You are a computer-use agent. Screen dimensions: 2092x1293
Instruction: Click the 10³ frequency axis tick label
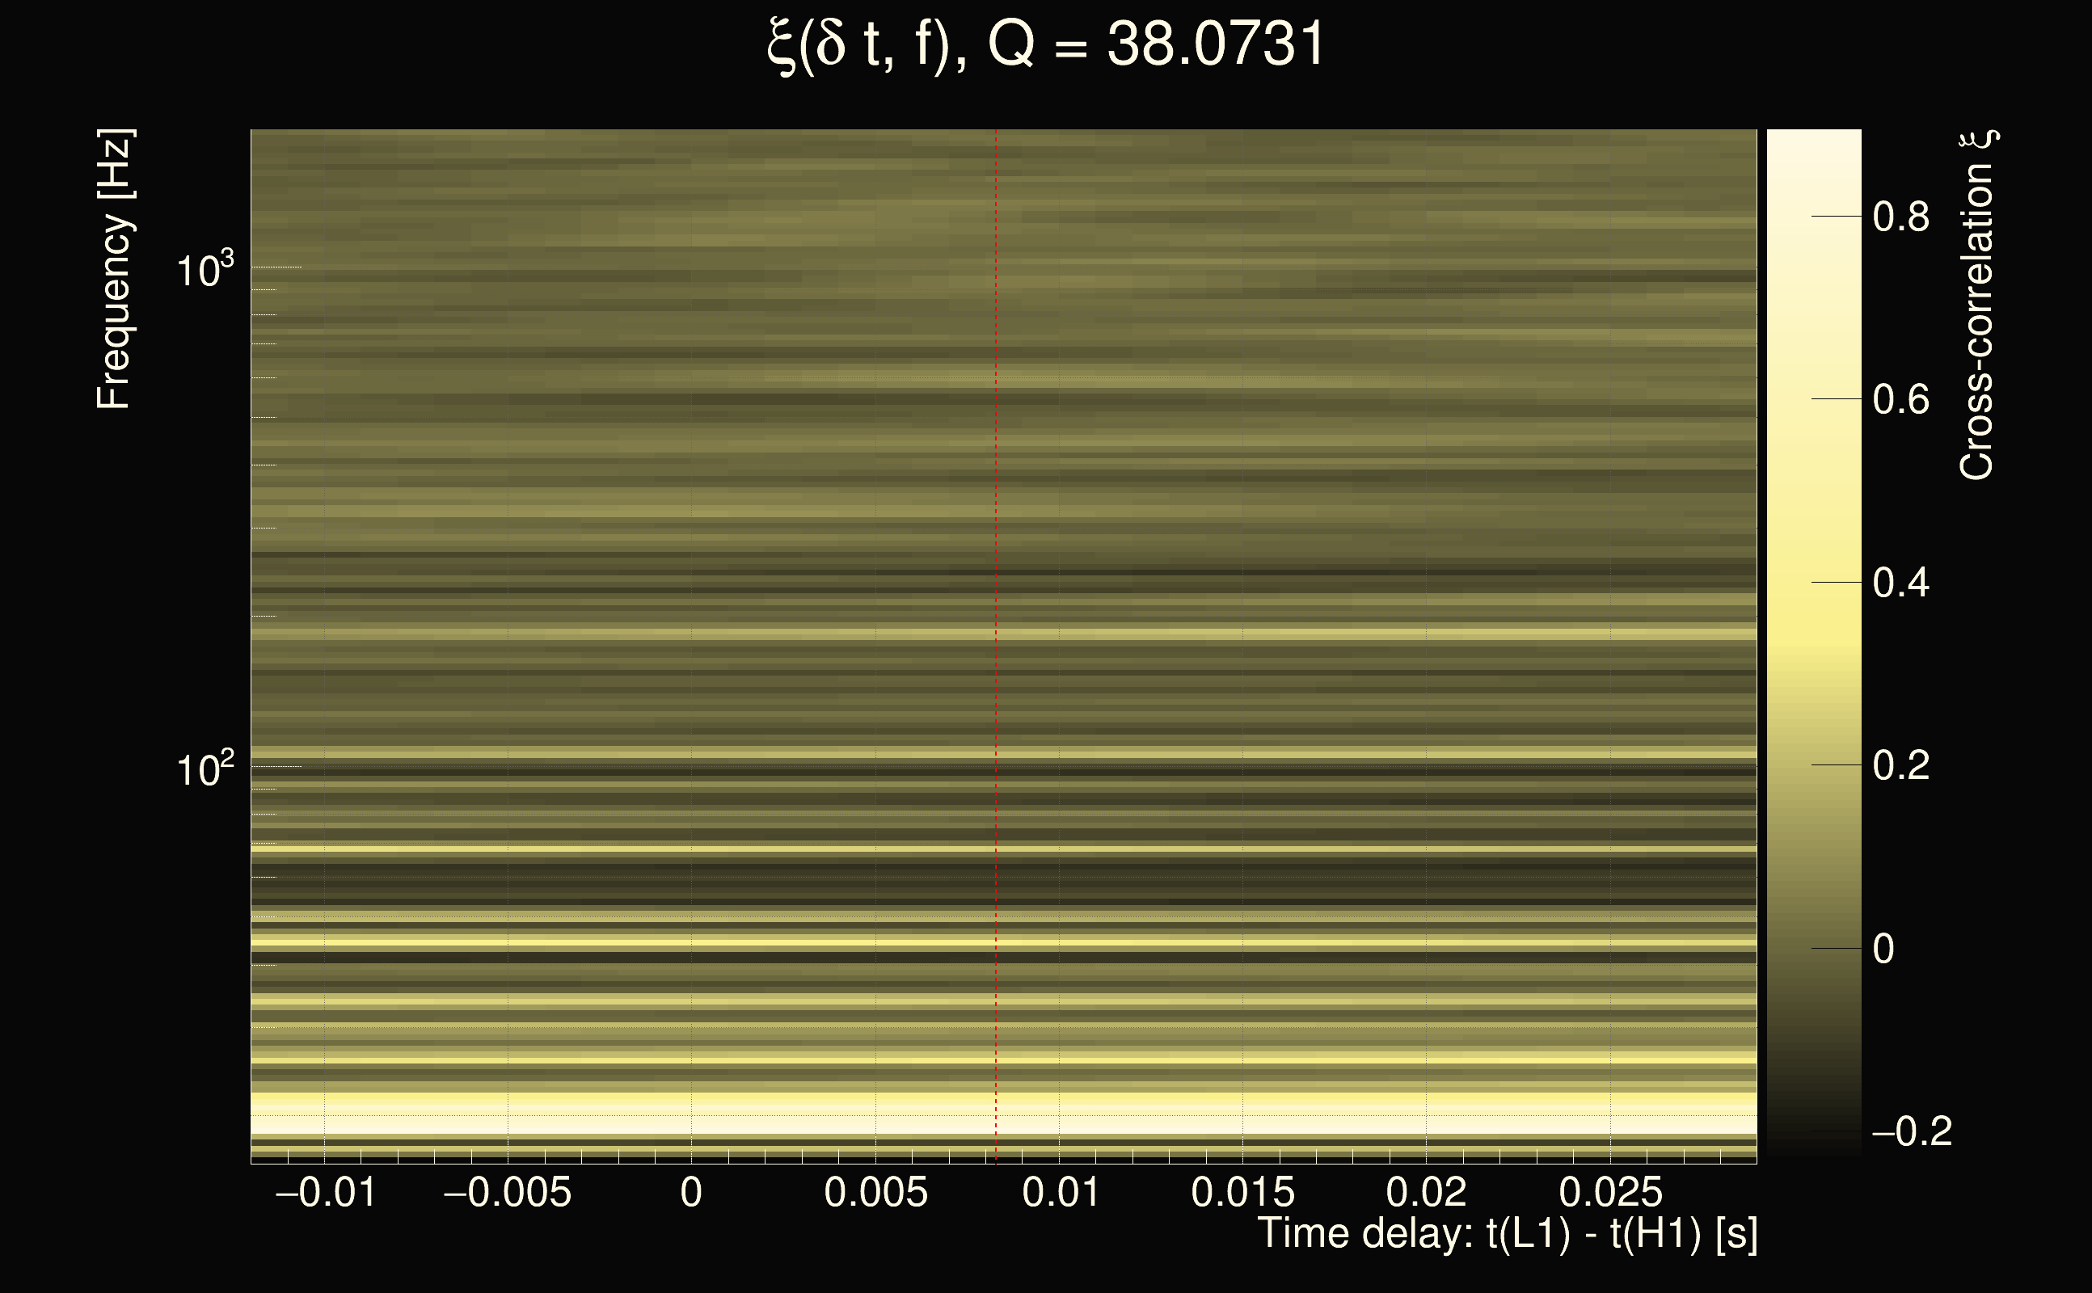[x=205, y=270]
